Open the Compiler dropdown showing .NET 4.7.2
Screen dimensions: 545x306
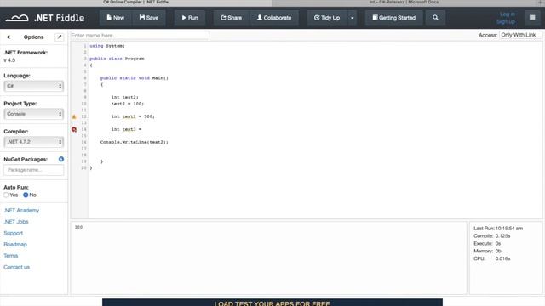[x=34, y=142]
